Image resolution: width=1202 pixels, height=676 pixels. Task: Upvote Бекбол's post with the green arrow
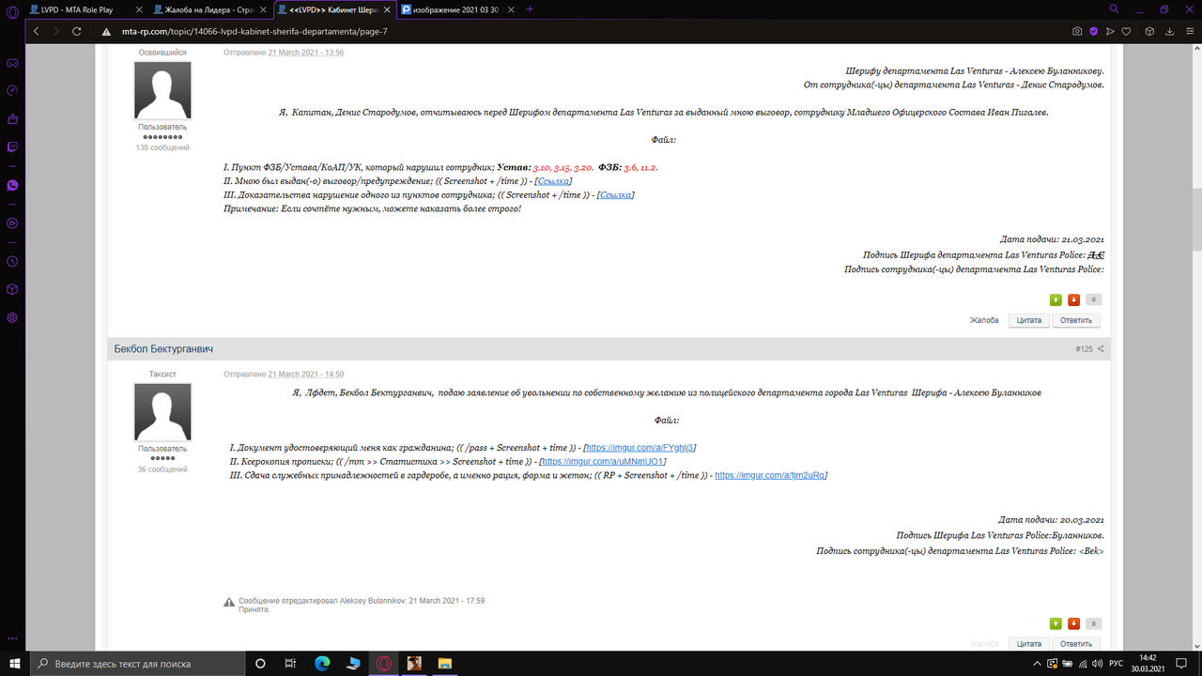coord(1055,622)
